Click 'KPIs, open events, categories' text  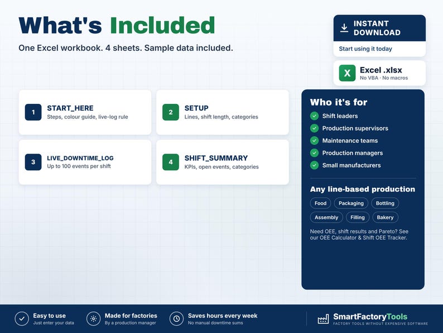(222, 167)
